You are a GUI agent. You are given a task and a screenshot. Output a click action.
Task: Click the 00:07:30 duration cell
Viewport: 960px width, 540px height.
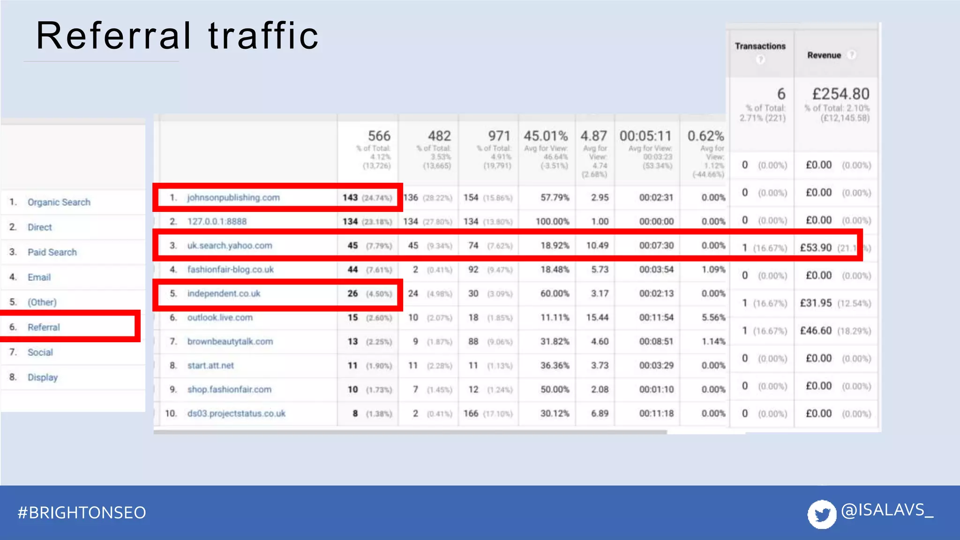coord(657,245)
